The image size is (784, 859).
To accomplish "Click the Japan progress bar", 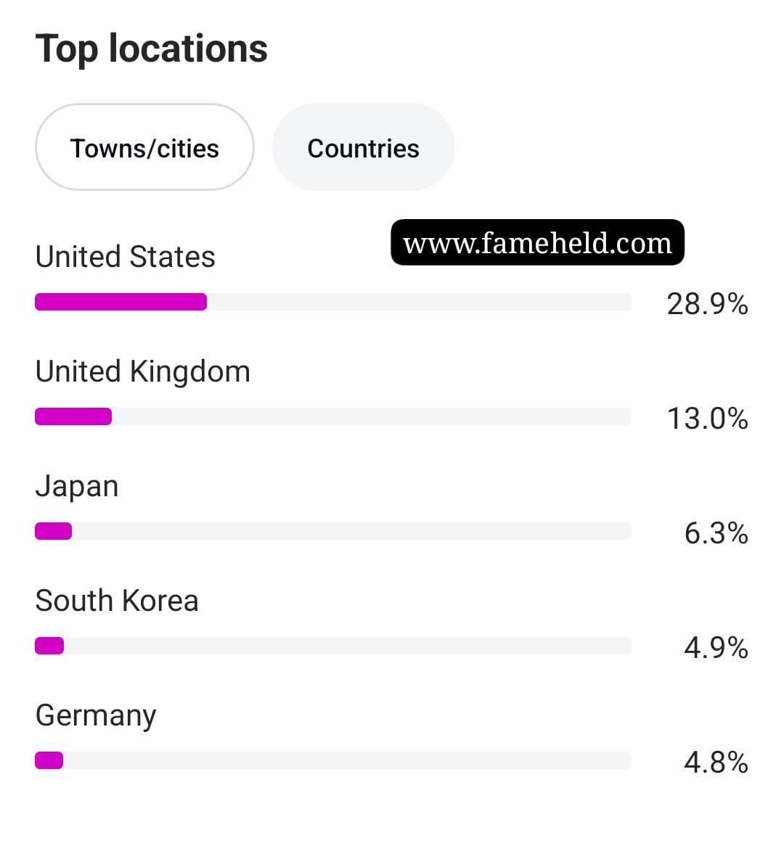I will point(332,531).
